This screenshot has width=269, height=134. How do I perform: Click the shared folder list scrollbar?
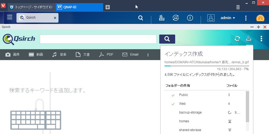(x=247, y=106)
